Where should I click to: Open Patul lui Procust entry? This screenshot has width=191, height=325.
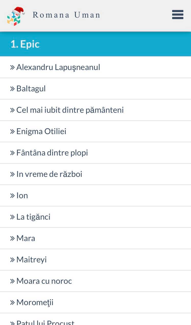[x=45, y=322]
